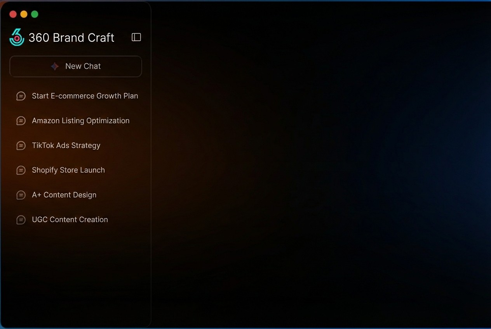The image size is (491, 329).
Task: Collapse the sidebar using the panel toggle icon
Action: click(x=136, y=37)
